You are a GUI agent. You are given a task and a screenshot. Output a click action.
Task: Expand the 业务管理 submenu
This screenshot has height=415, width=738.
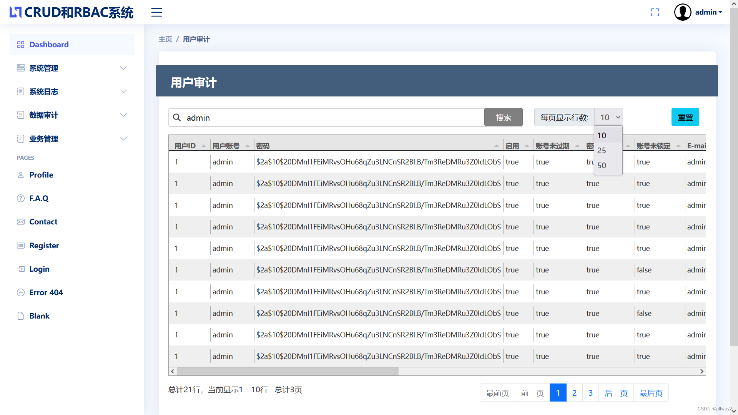(44, 139)
